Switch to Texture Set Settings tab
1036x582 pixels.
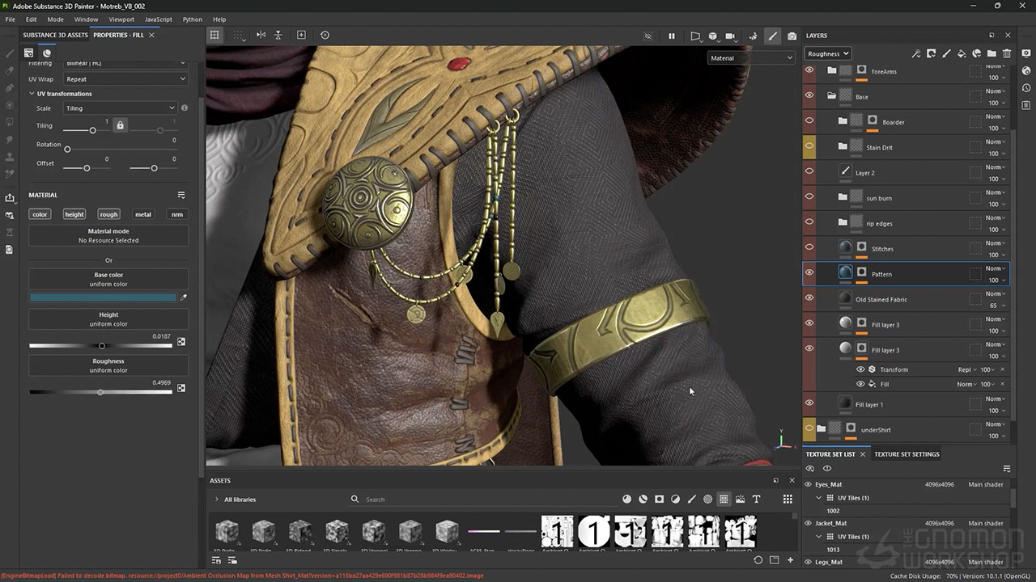(906, 454)
